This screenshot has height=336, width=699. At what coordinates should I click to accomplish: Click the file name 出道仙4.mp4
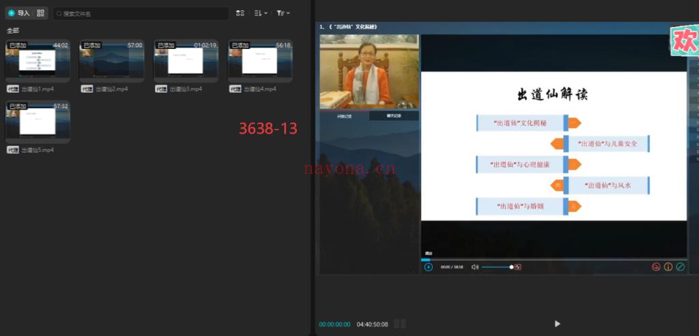[x=260, y=89]
